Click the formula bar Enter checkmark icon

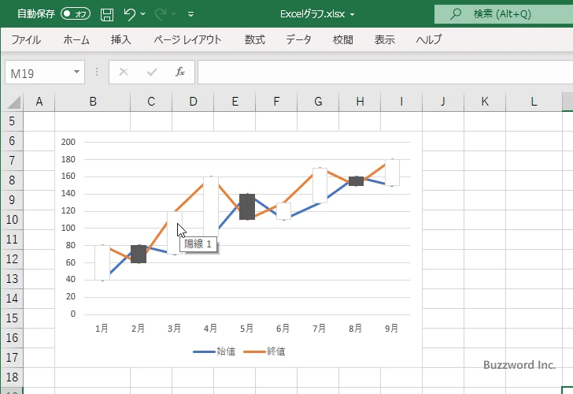click(152, 72)
